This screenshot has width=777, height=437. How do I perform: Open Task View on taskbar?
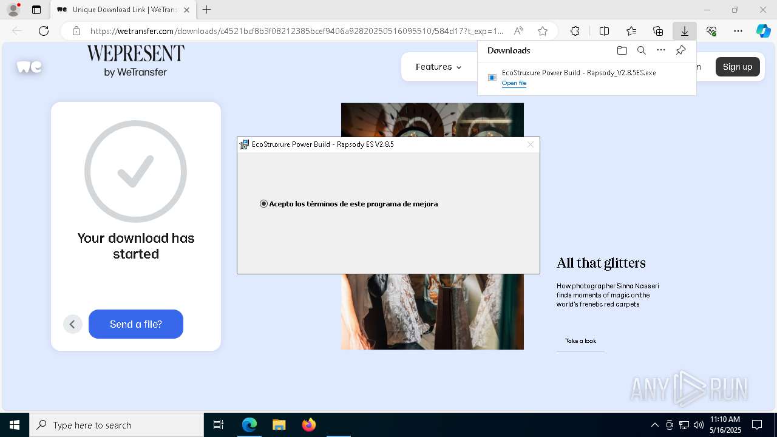tap(219, 425)
